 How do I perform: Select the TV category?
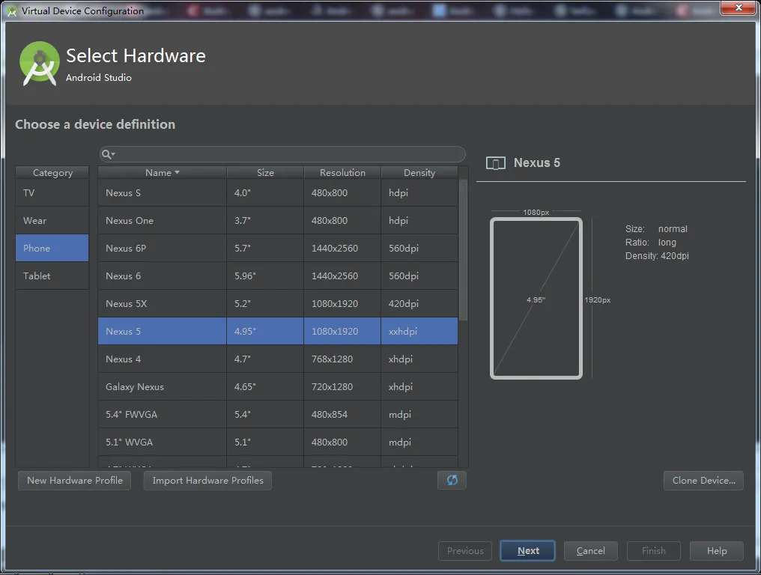[x=52, y=192]
